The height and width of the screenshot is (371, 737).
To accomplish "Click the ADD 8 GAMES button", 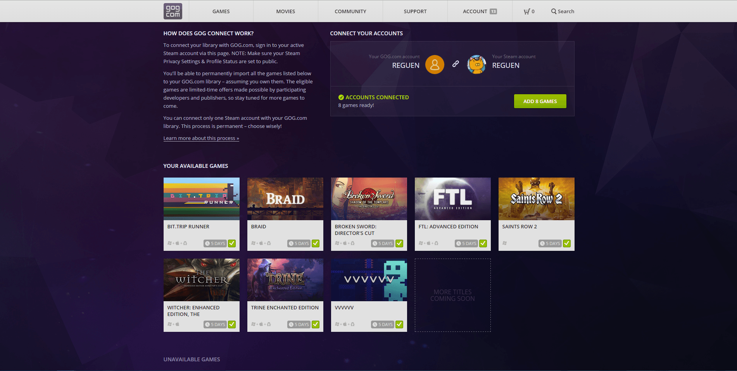I will 540,101.
